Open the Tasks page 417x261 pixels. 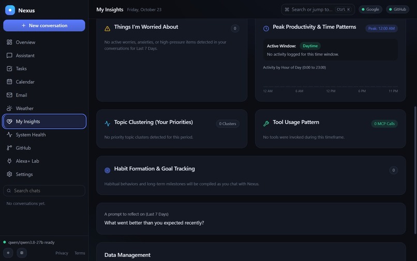tap(44, 68)
